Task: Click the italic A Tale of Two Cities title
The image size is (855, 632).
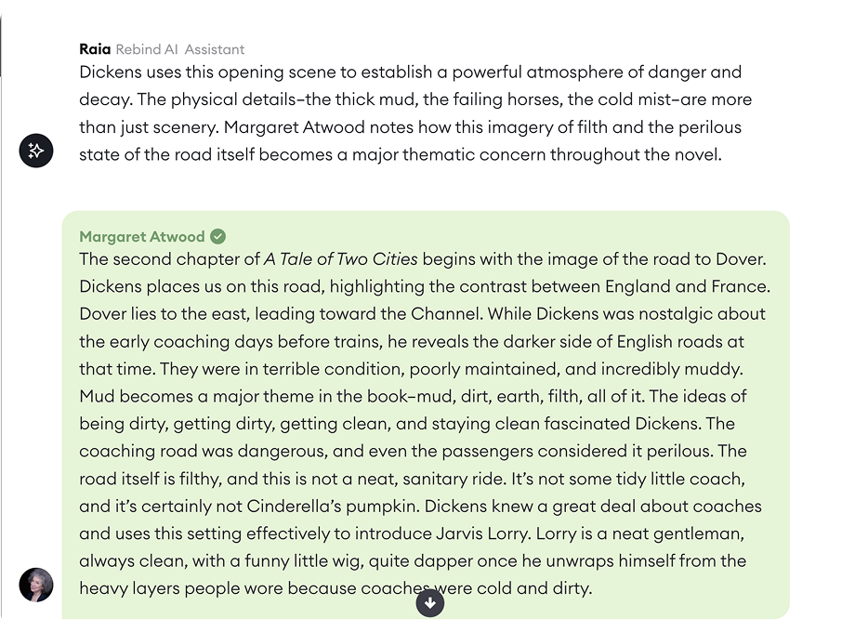Action: (341, 258)
